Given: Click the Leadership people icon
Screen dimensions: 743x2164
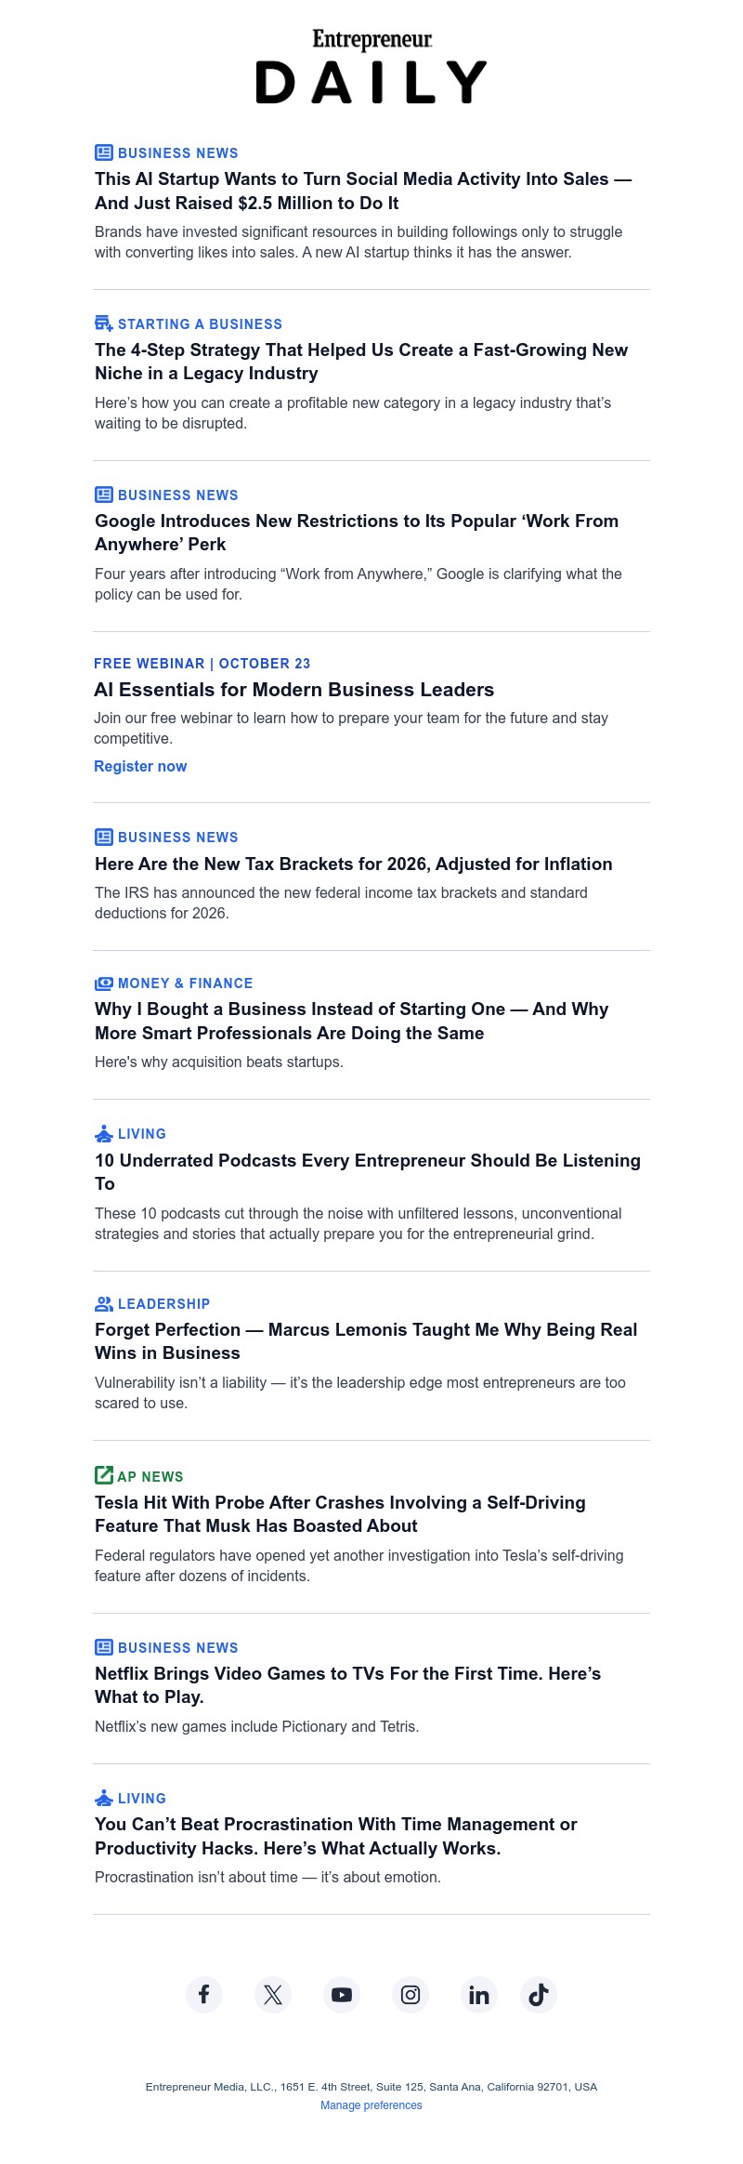Looking at the screenshot, I should point(104,1303).
